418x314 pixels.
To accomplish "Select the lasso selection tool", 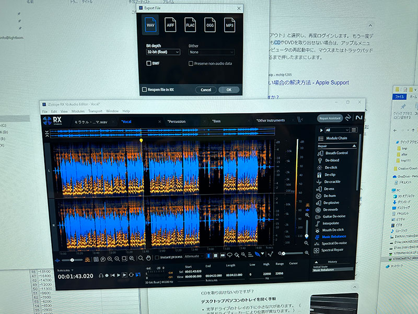I will [x=229, y=255].
